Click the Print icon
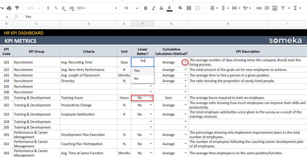The height and width of the screenshot is (157, 307). point(9,8)
